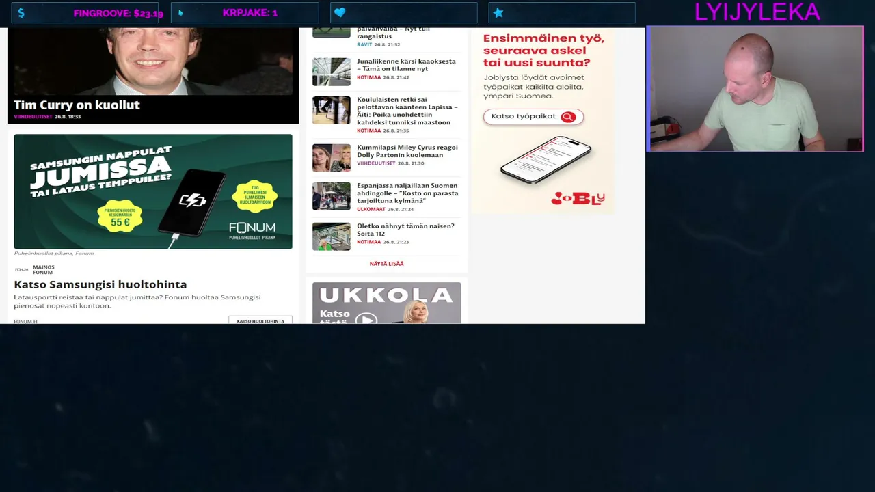Click the "Latausportti reistaa" ad description text
The image size is (875, 492).
(x=137, y=301)
